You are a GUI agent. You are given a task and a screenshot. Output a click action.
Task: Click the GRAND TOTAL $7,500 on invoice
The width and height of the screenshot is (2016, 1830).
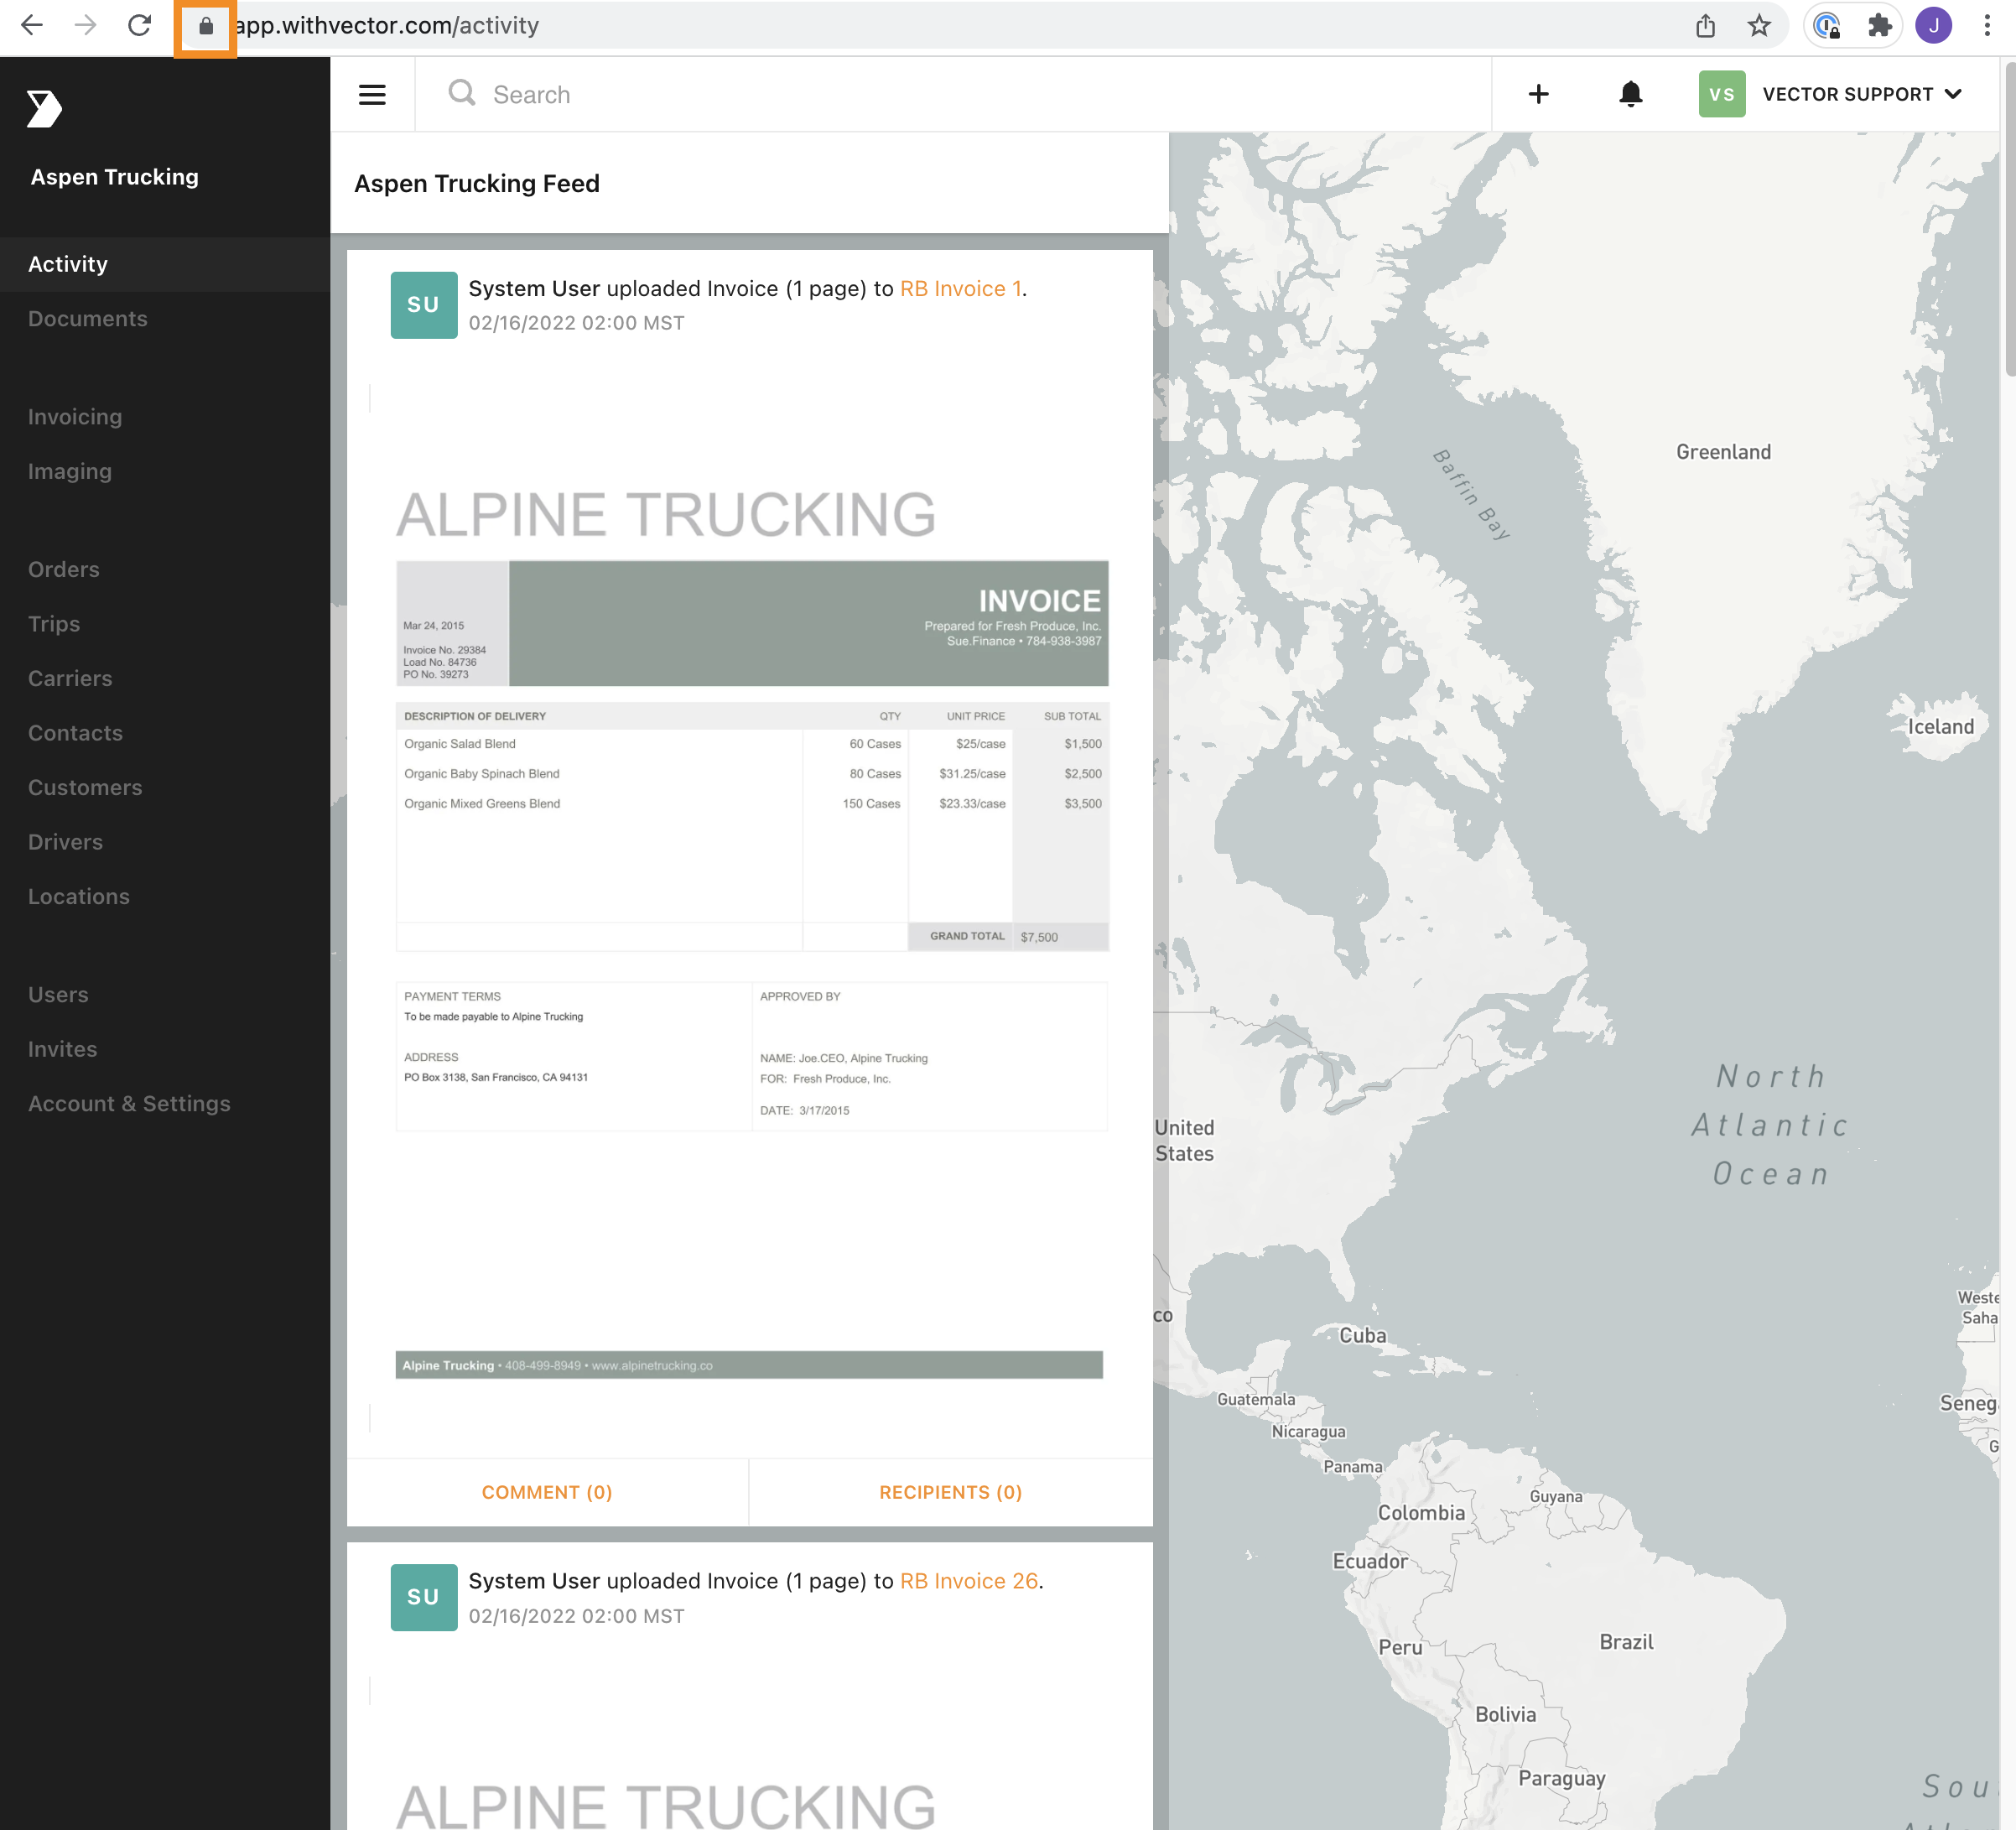[1007, 937]
